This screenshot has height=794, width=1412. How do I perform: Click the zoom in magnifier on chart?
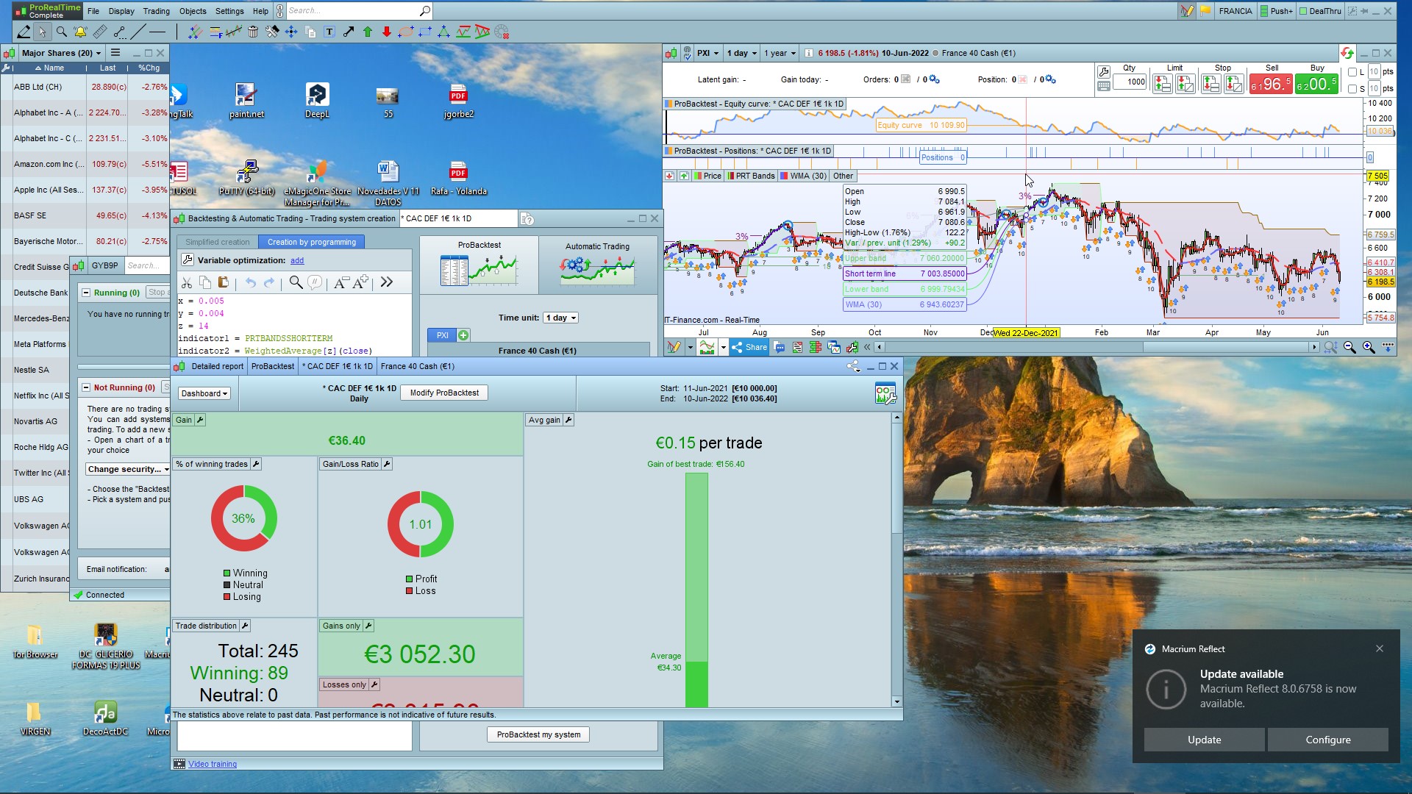1368,347
